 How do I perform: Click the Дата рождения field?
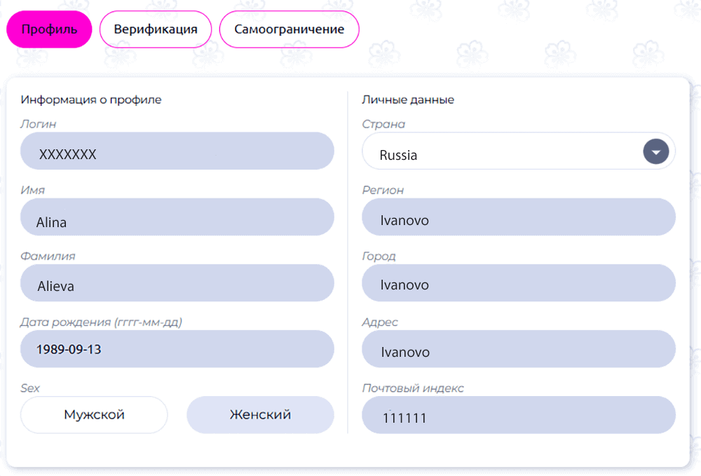[x=177, y=348]
